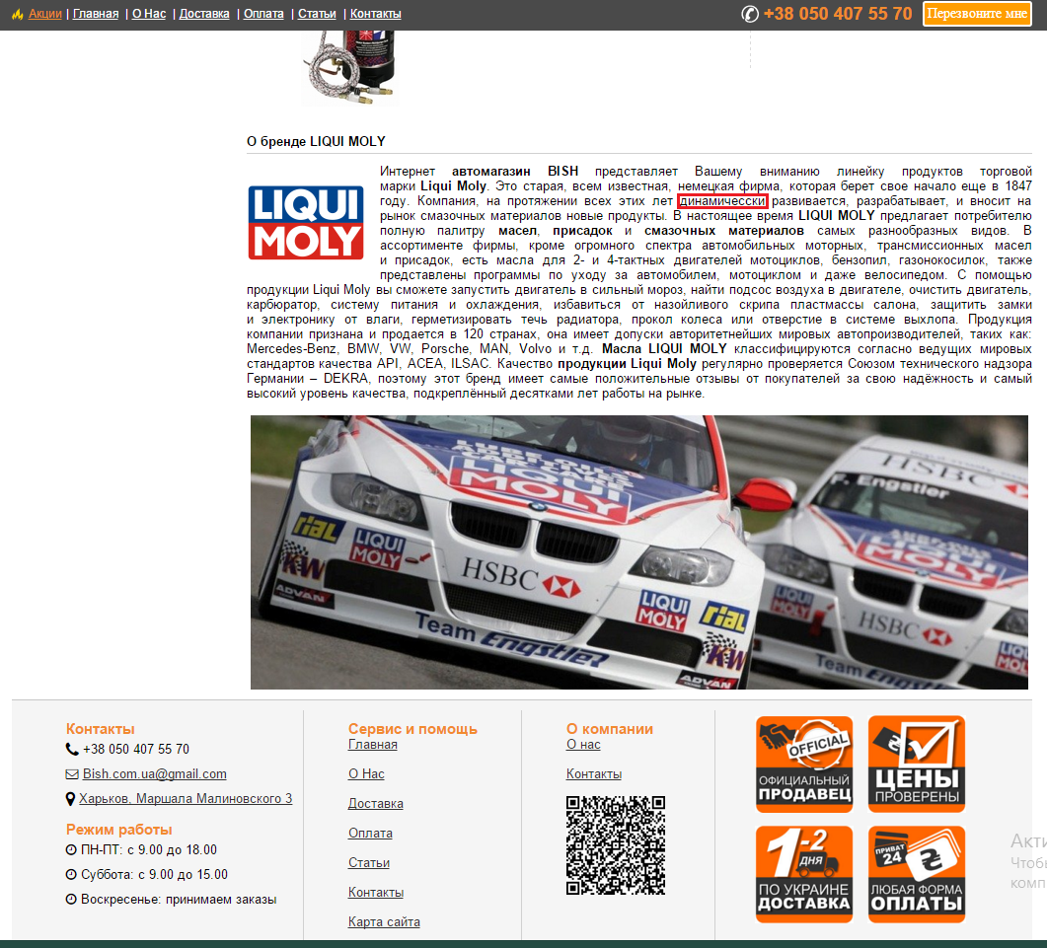1047x948 pixels.
Task: Click the 1-2 day delivery badge
Action: pos(804,874)
